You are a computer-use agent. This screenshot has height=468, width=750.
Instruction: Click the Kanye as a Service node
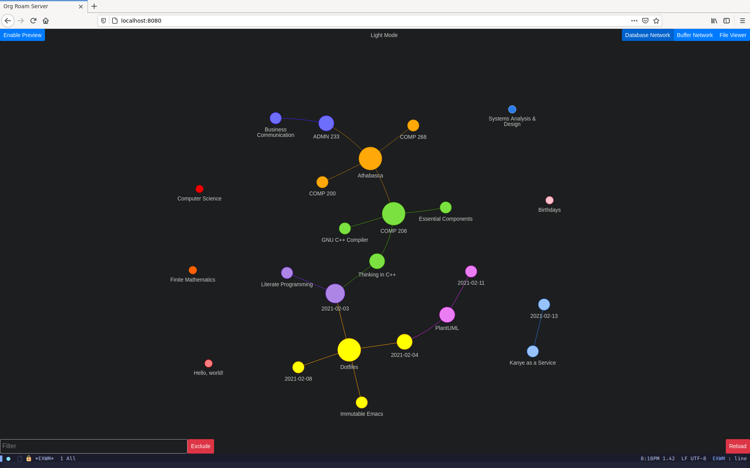click(x=531, y=351)
